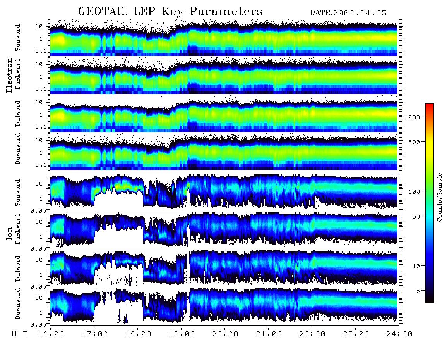The width and height of the screenshot is (442, 341).
Task: Click the rainbow Counts/Sample color bar
Action: [x=429, y=203]
